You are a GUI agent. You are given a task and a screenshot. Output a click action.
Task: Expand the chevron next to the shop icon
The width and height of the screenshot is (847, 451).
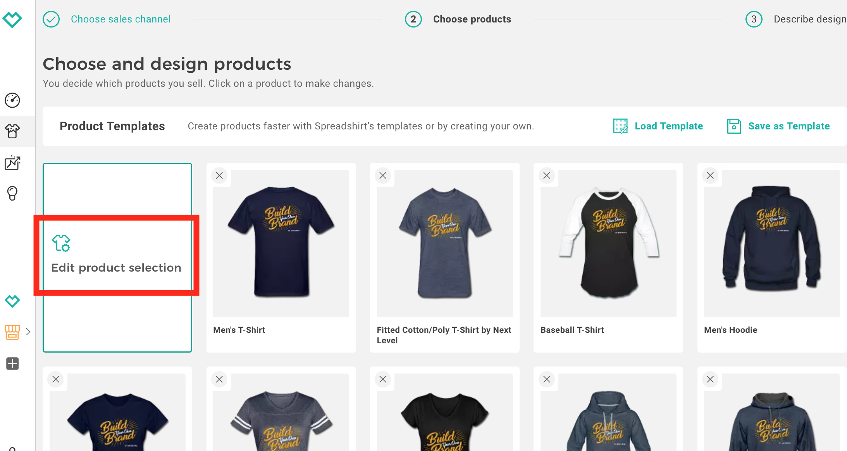(x=28, y=332)
